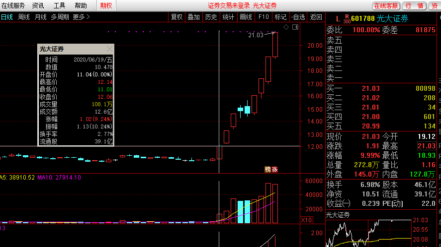Viewport: 441px width, 247px height.
Task: Expand the 更多 periods dropdown
Action: pyautogui.click(x=81, y=17)
